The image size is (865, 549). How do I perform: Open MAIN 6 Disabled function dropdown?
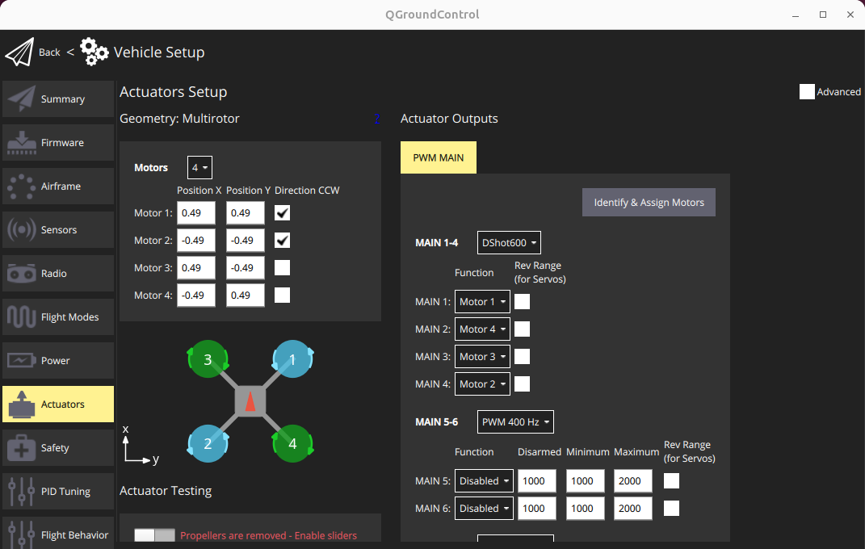tap(484, 508)
